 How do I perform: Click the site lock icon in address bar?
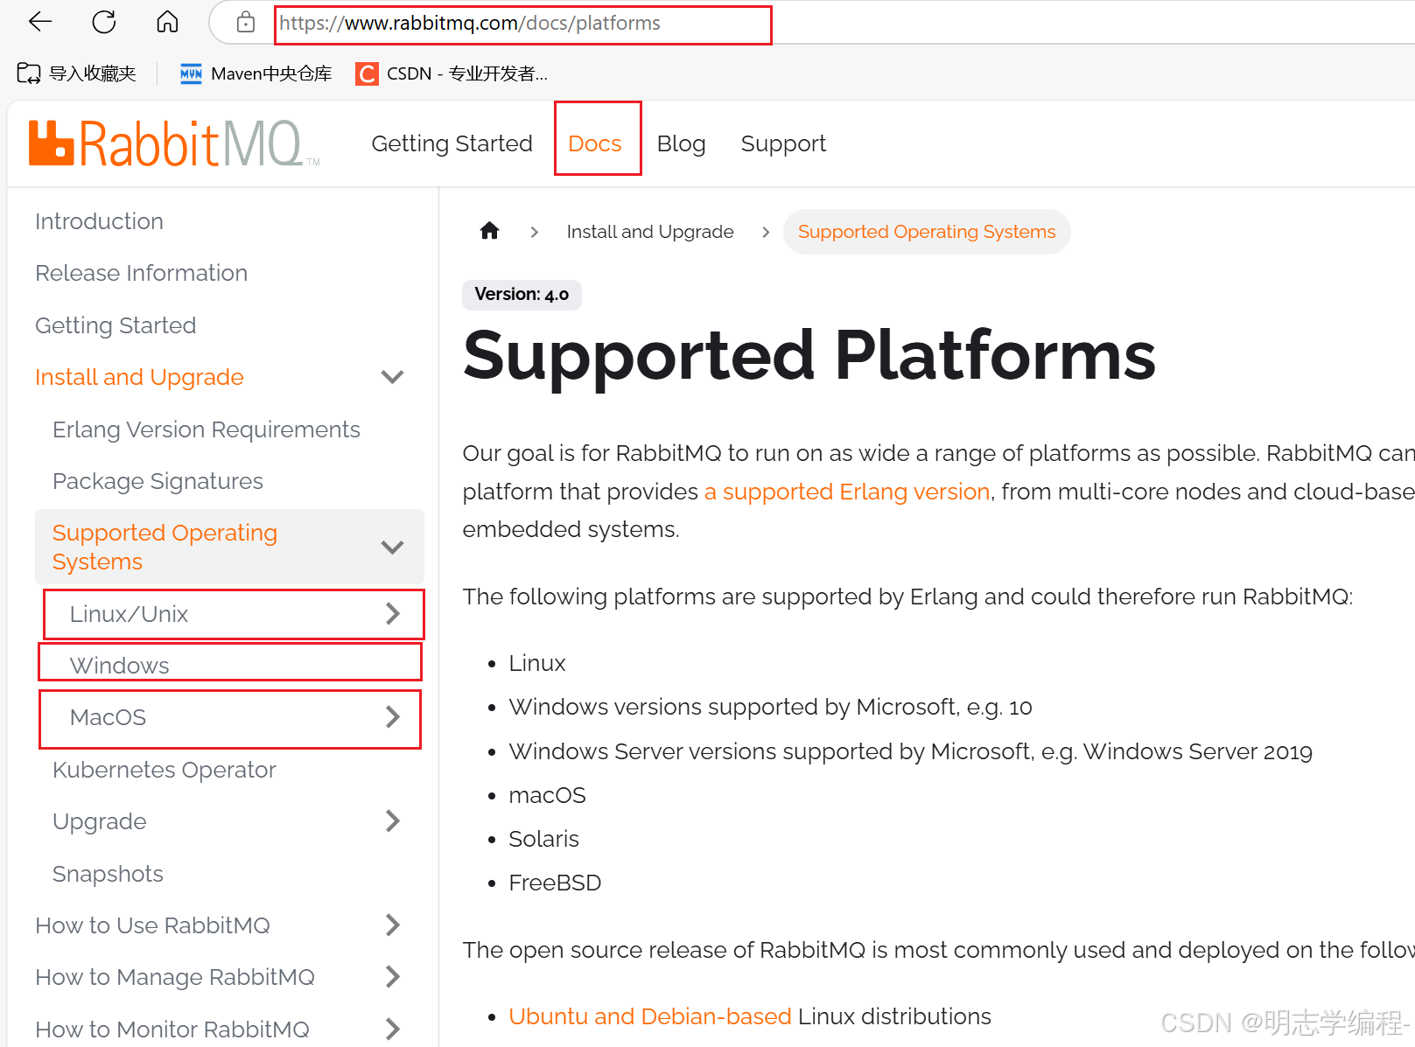pyautogui.click(x=246, y=23)
